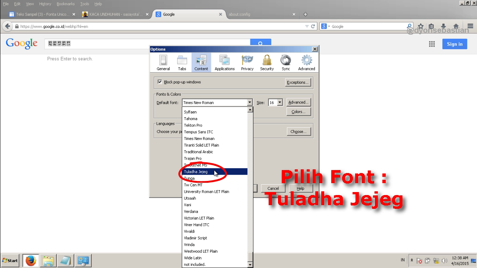This screenshot has width=477, height=268.
Task: Click the Help button in Options
Action: pos(300,188)
